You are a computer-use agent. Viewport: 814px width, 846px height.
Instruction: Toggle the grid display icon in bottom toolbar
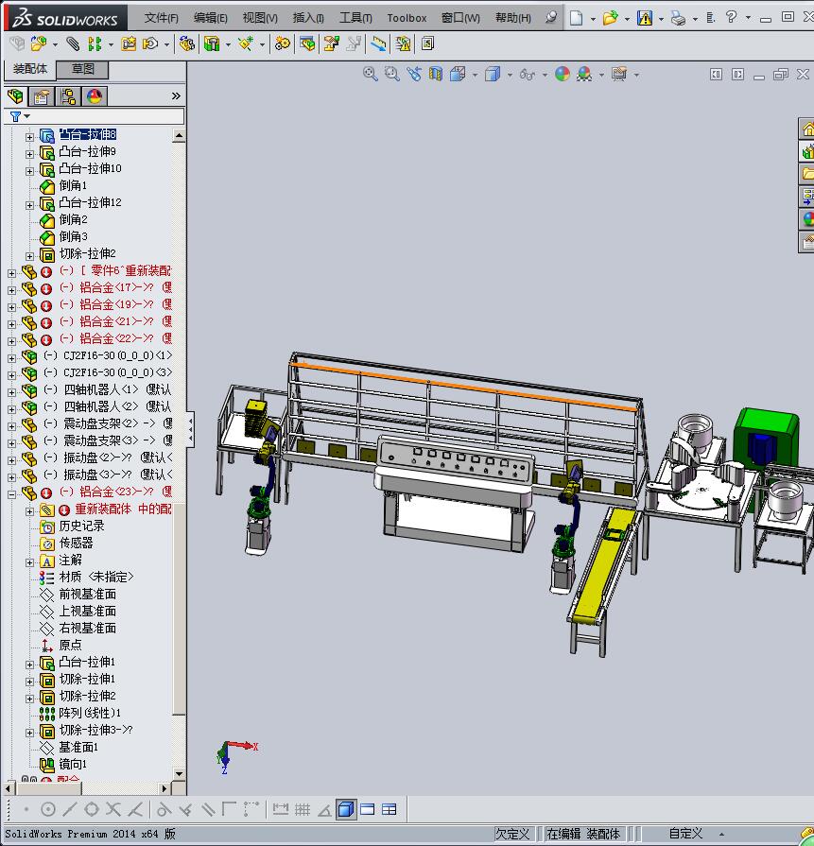pyautogui.click(x=303, y=809)
